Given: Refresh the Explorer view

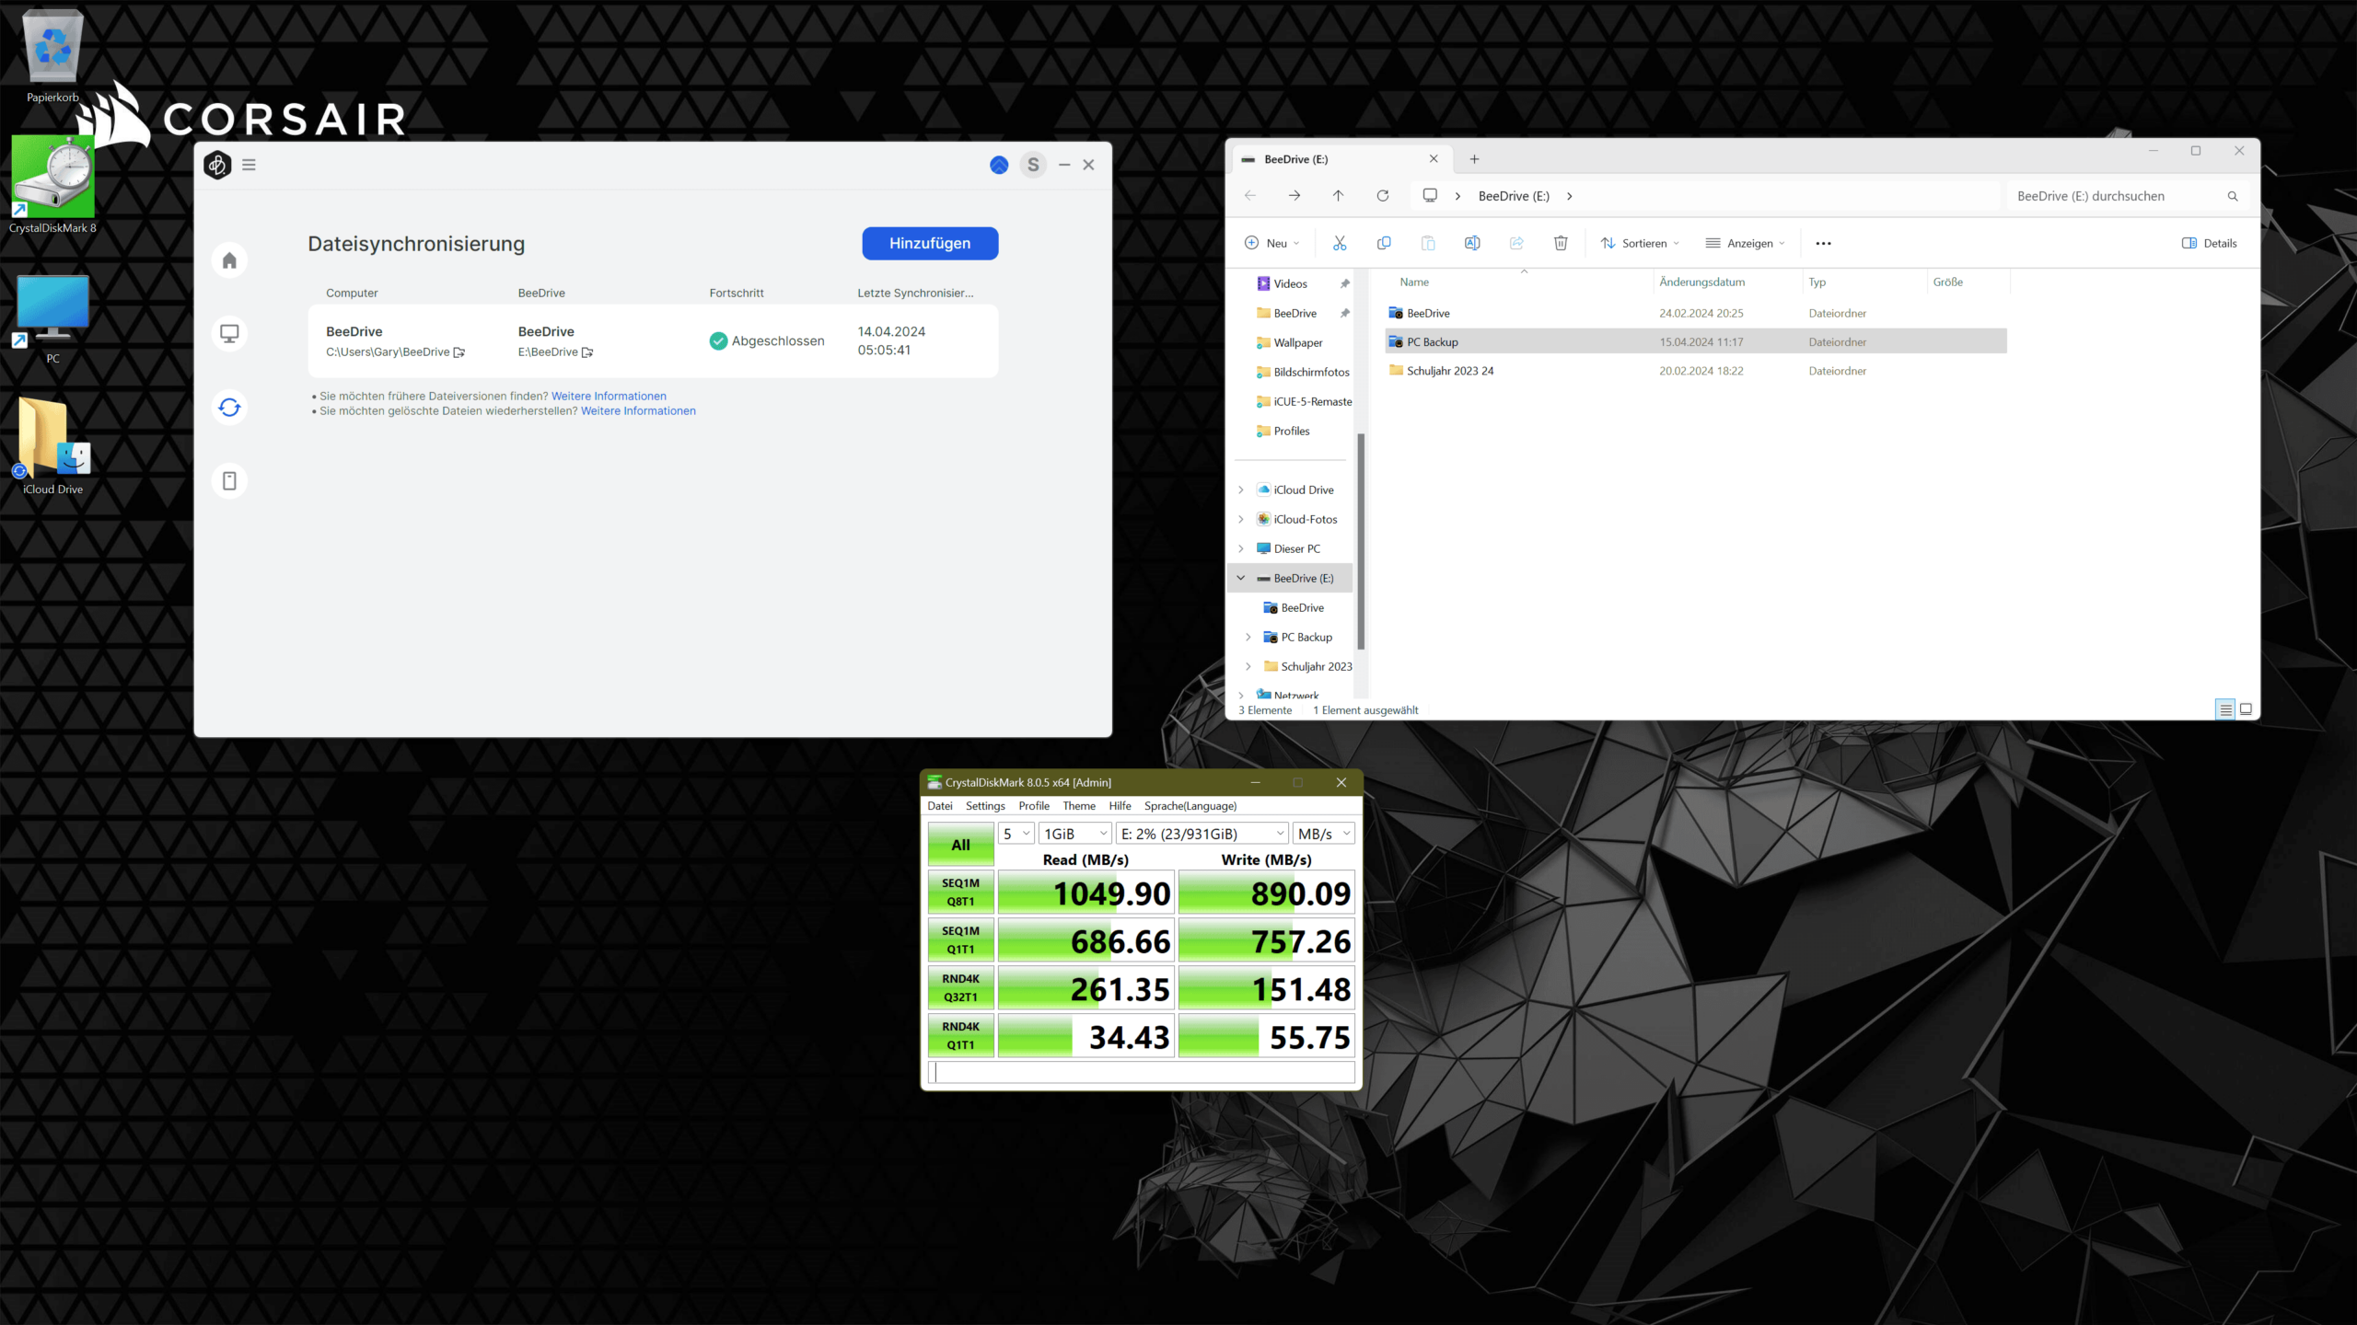Looking at the screenshot, I should point(1382,196).
